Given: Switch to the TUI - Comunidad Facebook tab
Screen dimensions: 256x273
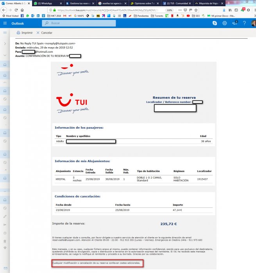Looking at the screenshot, I should click(177, 3).
